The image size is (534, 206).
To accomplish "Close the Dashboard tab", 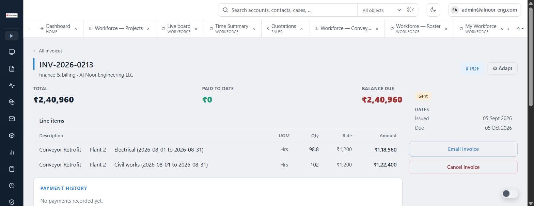I will tap(76, 29).
